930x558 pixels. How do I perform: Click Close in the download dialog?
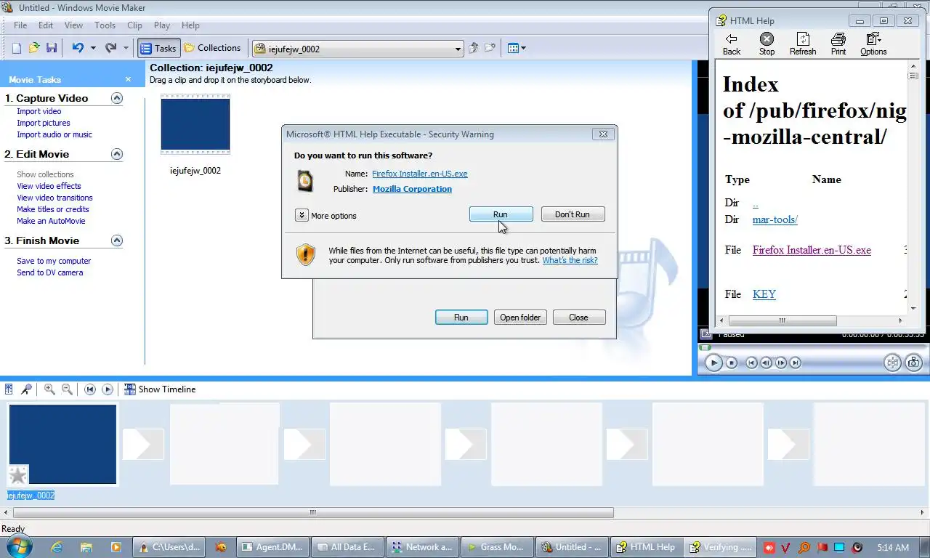[578, 318]
